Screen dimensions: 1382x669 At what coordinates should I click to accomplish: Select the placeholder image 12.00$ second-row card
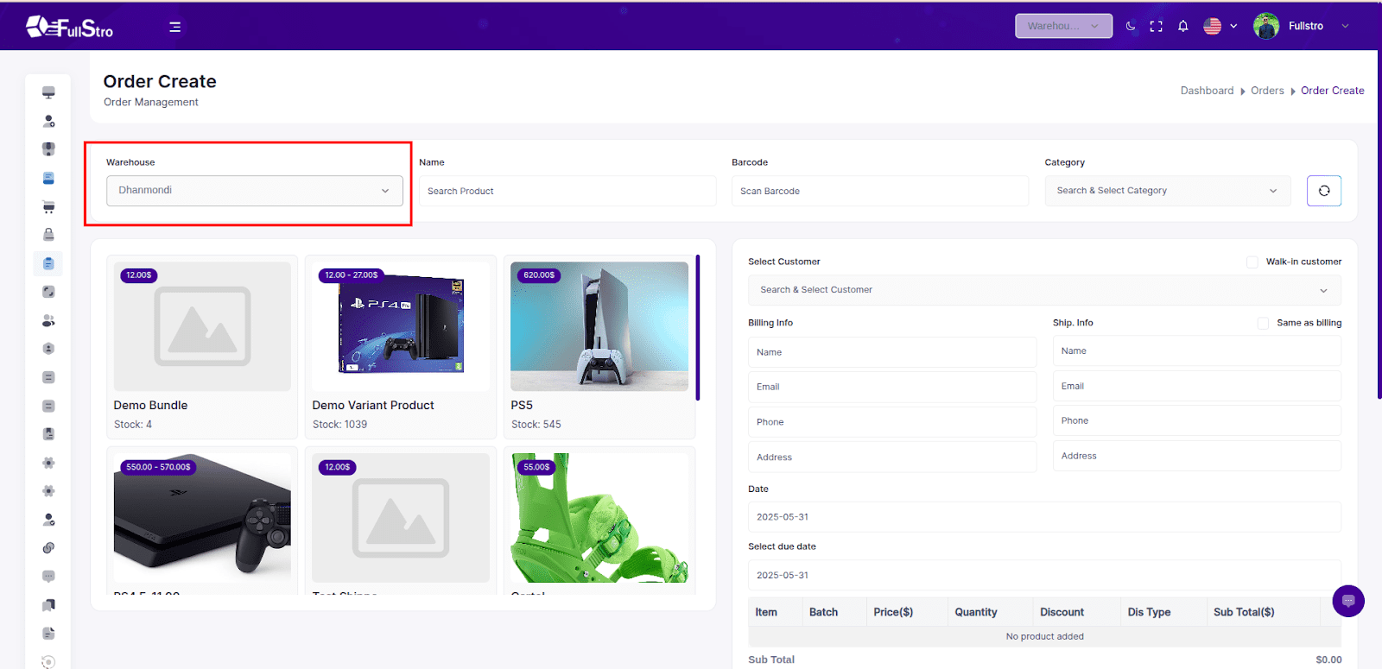pyautogui.click(x=401, y=521)
